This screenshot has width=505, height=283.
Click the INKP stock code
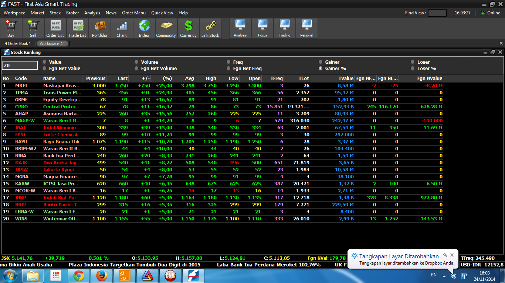pos(20,198)
